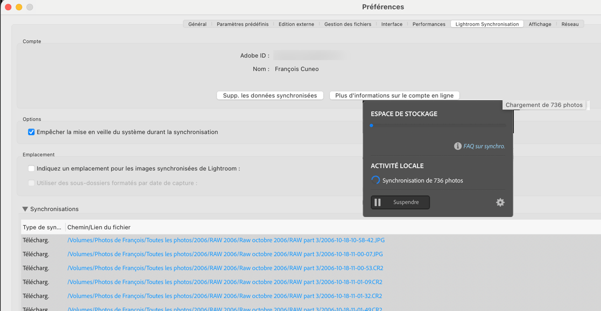Click the info icon beside FAQ sur synchro
This screenshot has width=601, height=311.
point(457,145)
